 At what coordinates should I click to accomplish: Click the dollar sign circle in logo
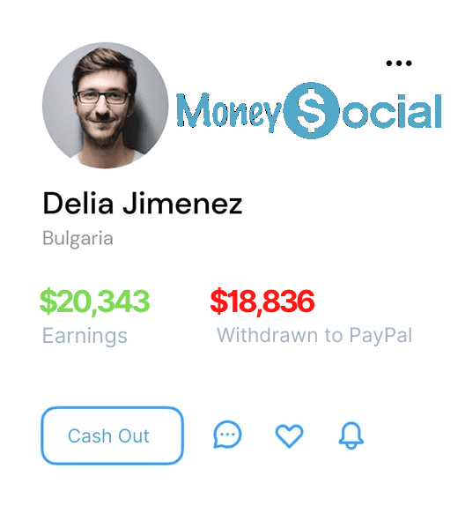tap(311, 110)
